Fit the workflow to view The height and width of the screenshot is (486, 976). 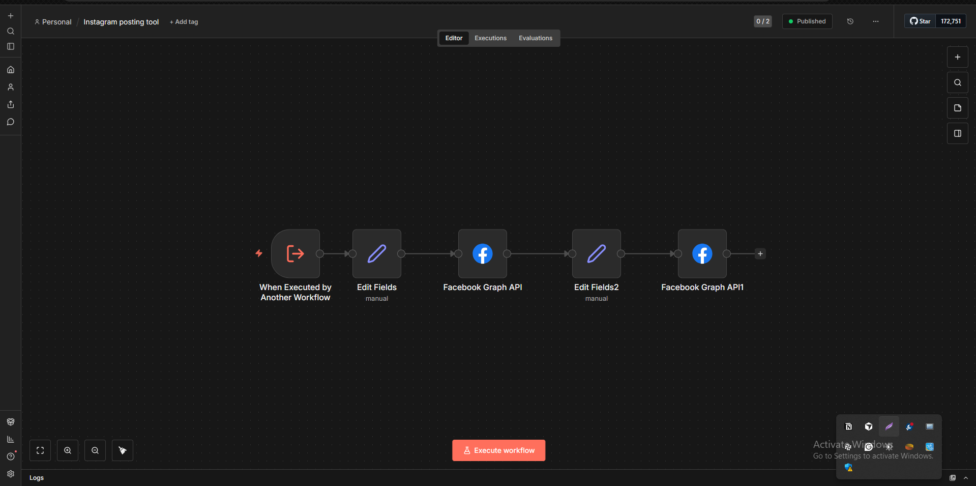tap(40, 450)
